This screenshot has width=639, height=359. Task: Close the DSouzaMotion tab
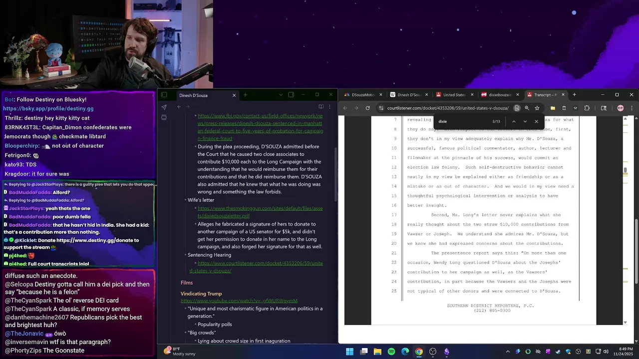pyautogui.click(x=380, y=95)
